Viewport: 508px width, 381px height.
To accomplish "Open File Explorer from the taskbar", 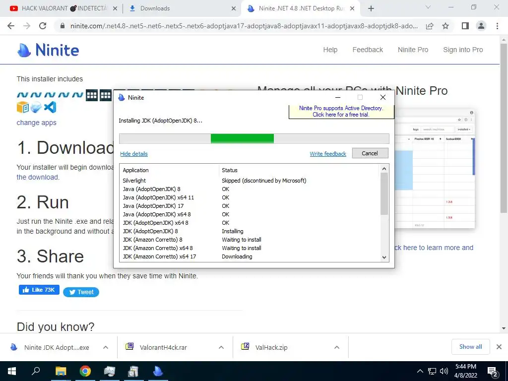I will pyautogui.click(x=61, y=371).
